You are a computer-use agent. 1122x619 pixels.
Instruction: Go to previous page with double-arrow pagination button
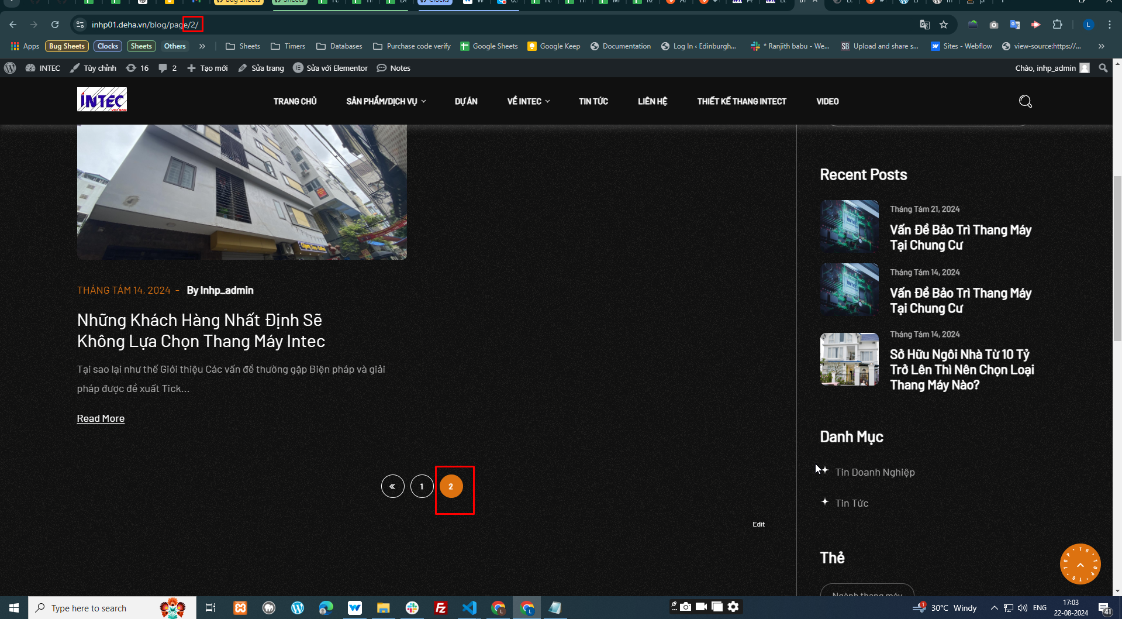click(393, 486)
